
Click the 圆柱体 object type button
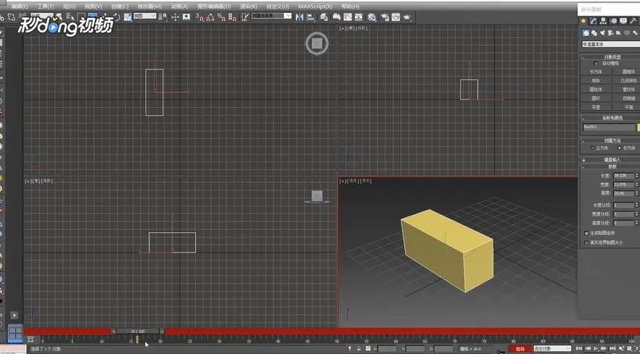(596, 89)
